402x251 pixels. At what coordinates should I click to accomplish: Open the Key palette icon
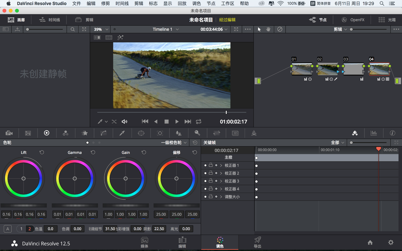(197, 133)
